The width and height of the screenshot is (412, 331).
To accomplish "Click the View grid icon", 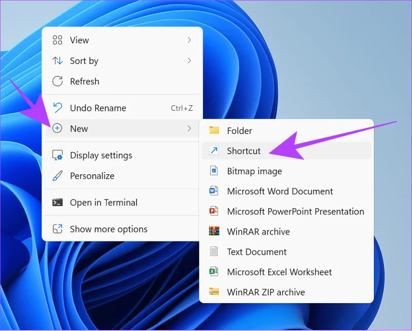I will (x=57, y=40).
